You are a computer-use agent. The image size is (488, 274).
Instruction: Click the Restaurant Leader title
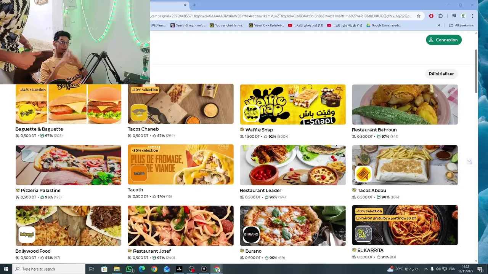[261, 190]
